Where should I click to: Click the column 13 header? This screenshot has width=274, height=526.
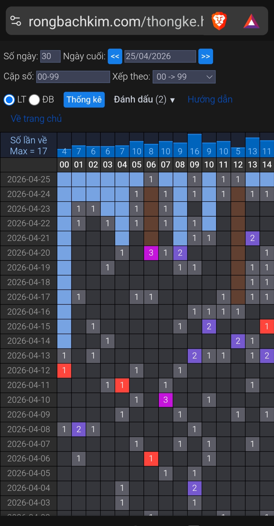[252, 165]
